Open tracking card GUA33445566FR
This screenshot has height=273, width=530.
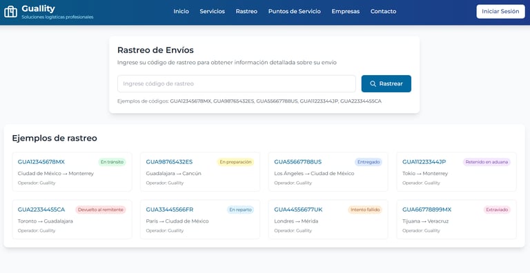coord(200,219)
